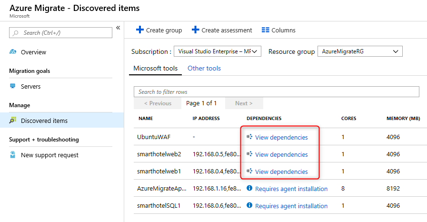427x222 pixels.
Task: Click the Next page button
Action: (x=244, y=103)
